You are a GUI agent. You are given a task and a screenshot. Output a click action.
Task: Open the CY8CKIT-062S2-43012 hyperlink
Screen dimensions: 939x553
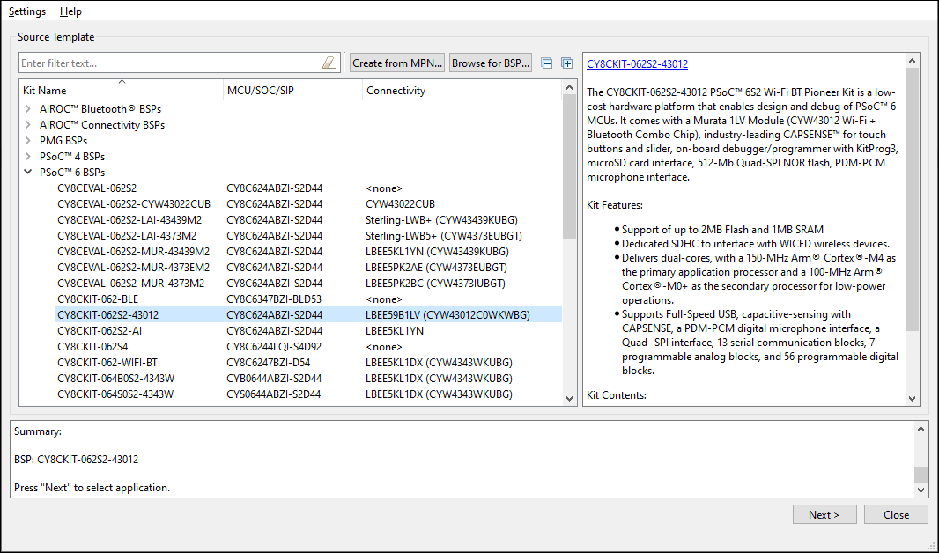[x=637, y=64]
